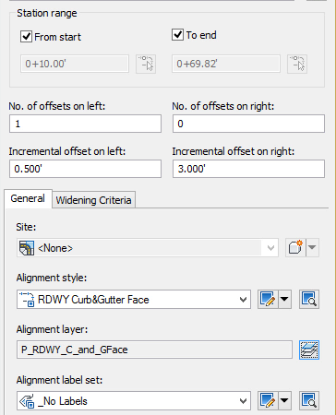
Task: Click create new site icon
Action: (x=295, y=247)
